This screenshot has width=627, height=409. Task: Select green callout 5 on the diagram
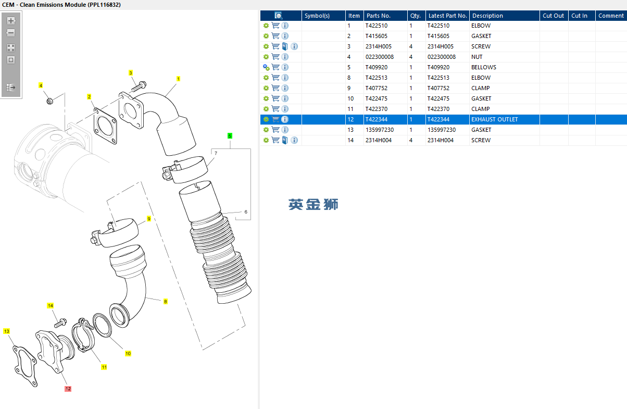[x=230, y=135]
